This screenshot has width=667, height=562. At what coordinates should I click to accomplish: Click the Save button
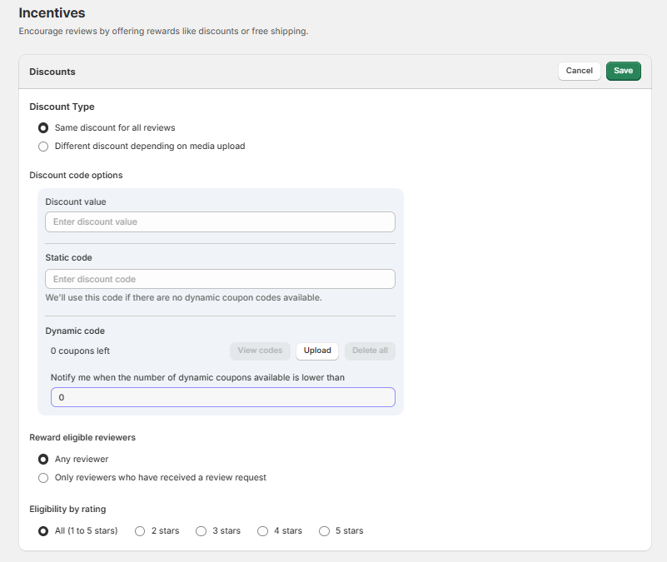(623, 71)
